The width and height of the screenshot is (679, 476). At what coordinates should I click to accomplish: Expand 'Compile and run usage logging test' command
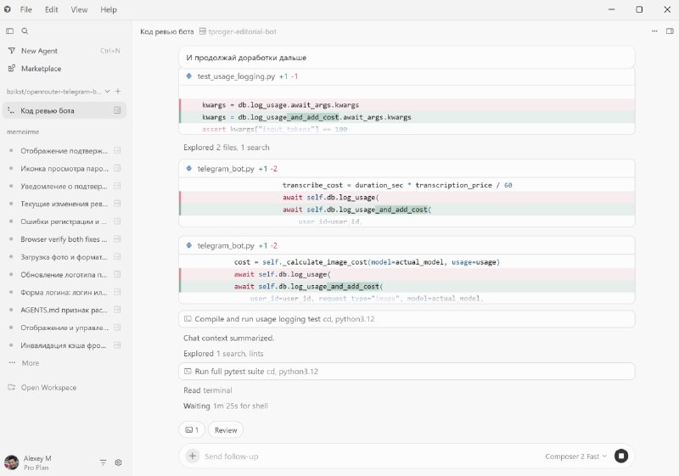(407, 319)
